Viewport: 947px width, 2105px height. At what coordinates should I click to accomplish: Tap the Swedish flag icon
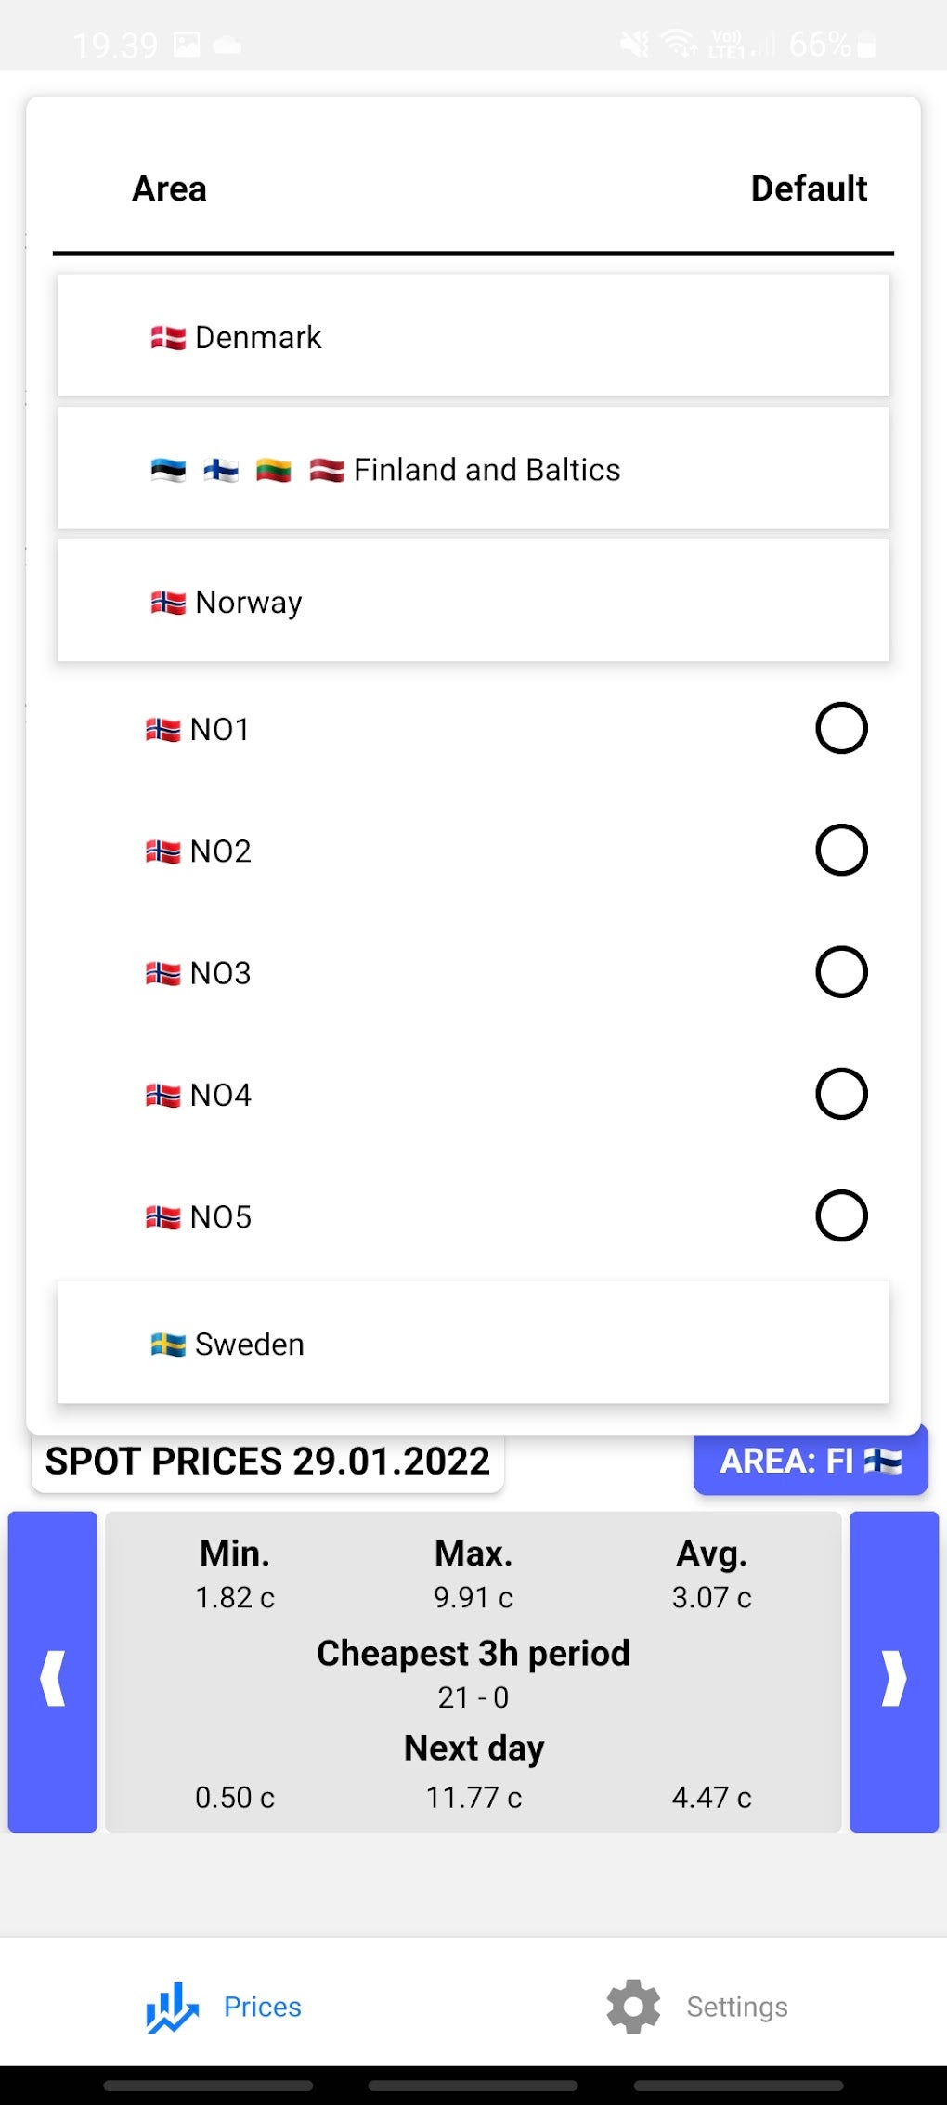click(x=168, y=1344)
